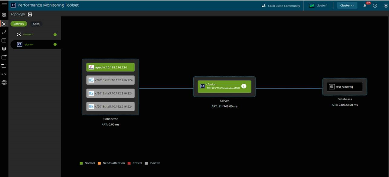The width and height of the screenshot is (389, 177).
Task: Select the Topology icon in the sidebar
Action: 4,24
